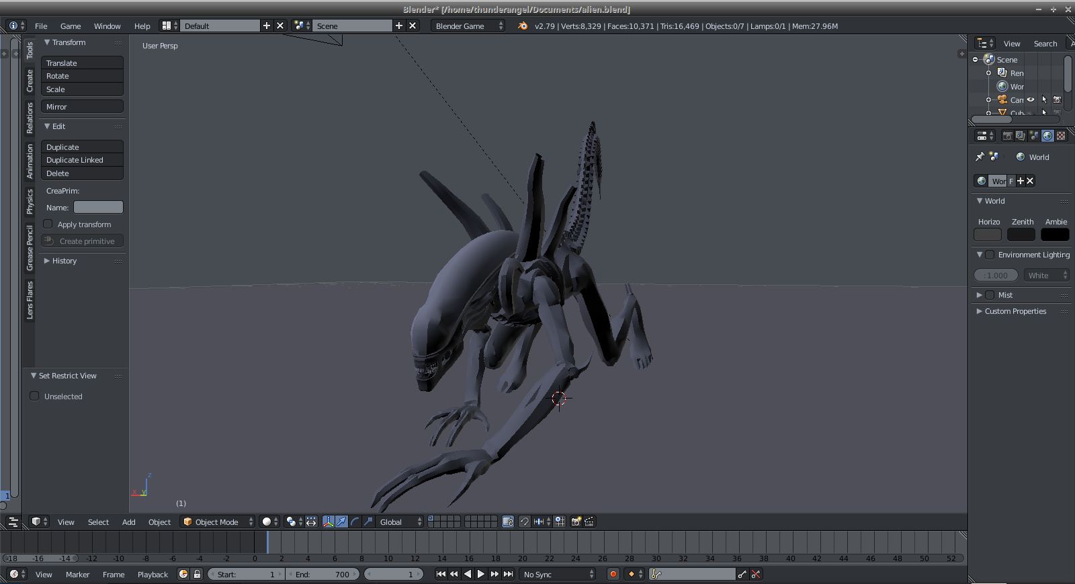Toggle automatic keyframe record button
The height and width of the screenshot is (584, 1075).
(x=613, y=574)
